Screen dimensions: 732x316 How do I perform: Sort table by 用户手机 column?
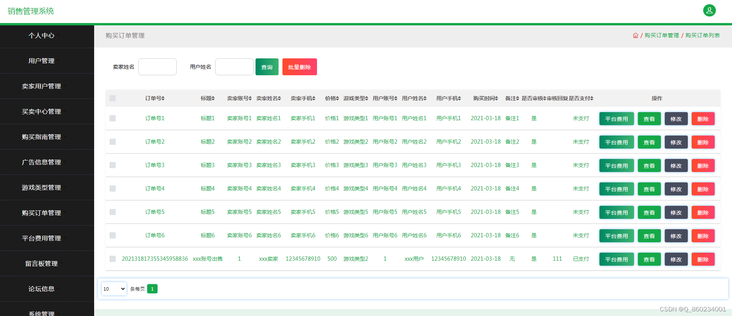click(x=448, y=98)
